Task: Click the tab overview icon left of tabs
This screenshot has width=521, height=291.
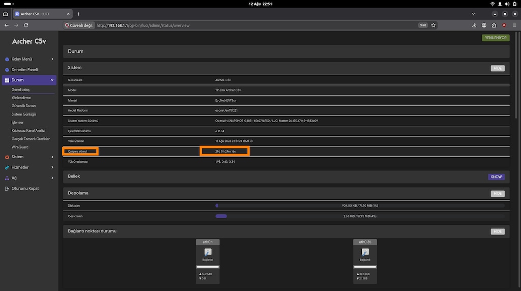Action: 5,14
